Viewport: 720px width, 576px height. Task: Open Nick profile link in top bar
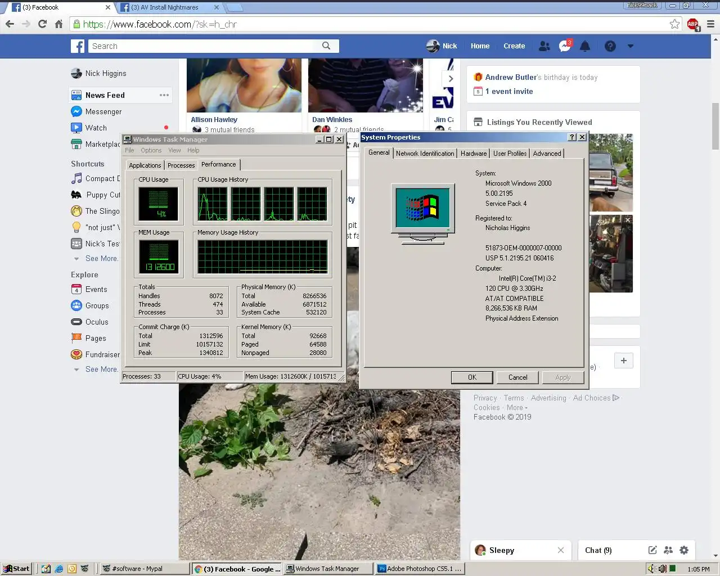click(442, 46)
